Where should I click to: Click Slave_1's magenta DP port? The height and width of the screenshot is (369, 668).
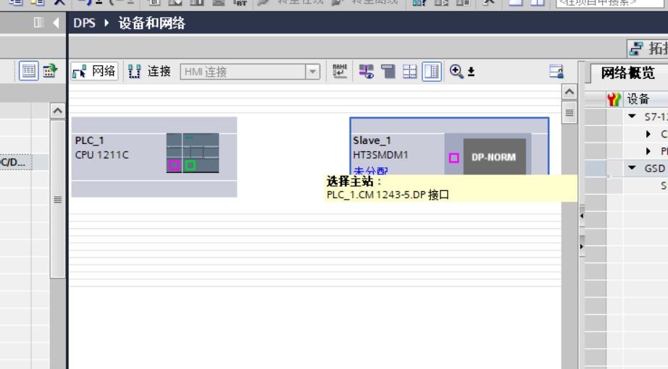pos(454,158)
